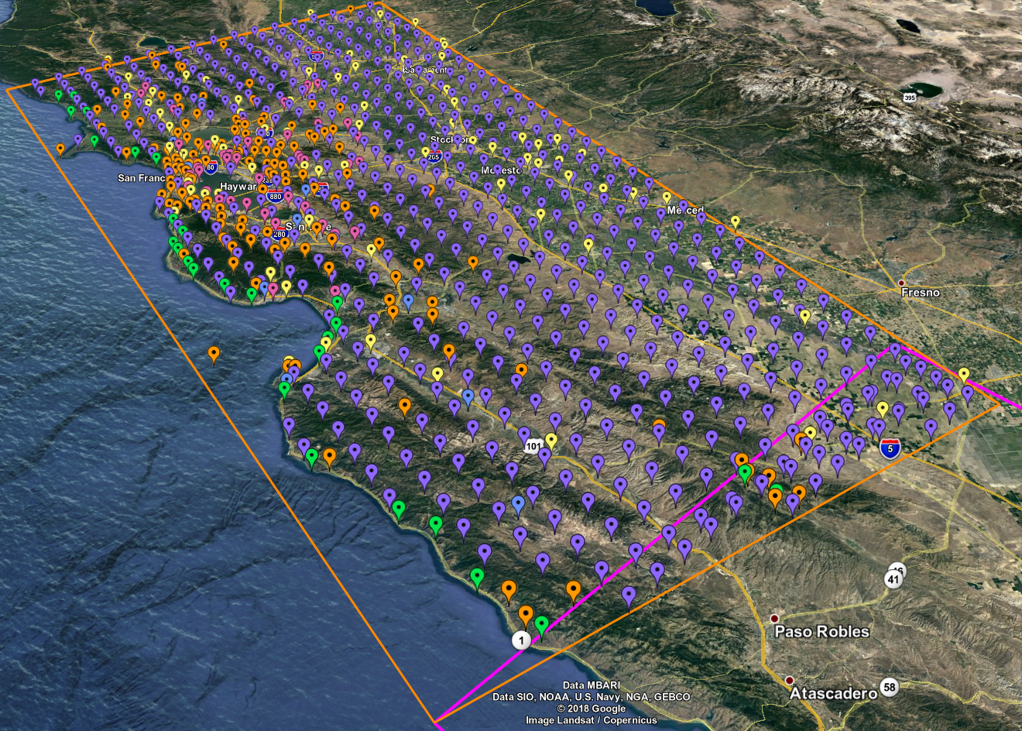Image resolution: width=1022 pixels, height=731 pixels.
Task: Click the Interstate 280 shield icon
Action: [280, 233]
